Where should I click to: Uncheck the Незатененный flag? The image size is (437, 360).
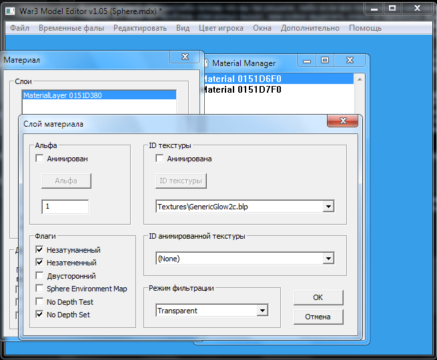tap(39, 262)
